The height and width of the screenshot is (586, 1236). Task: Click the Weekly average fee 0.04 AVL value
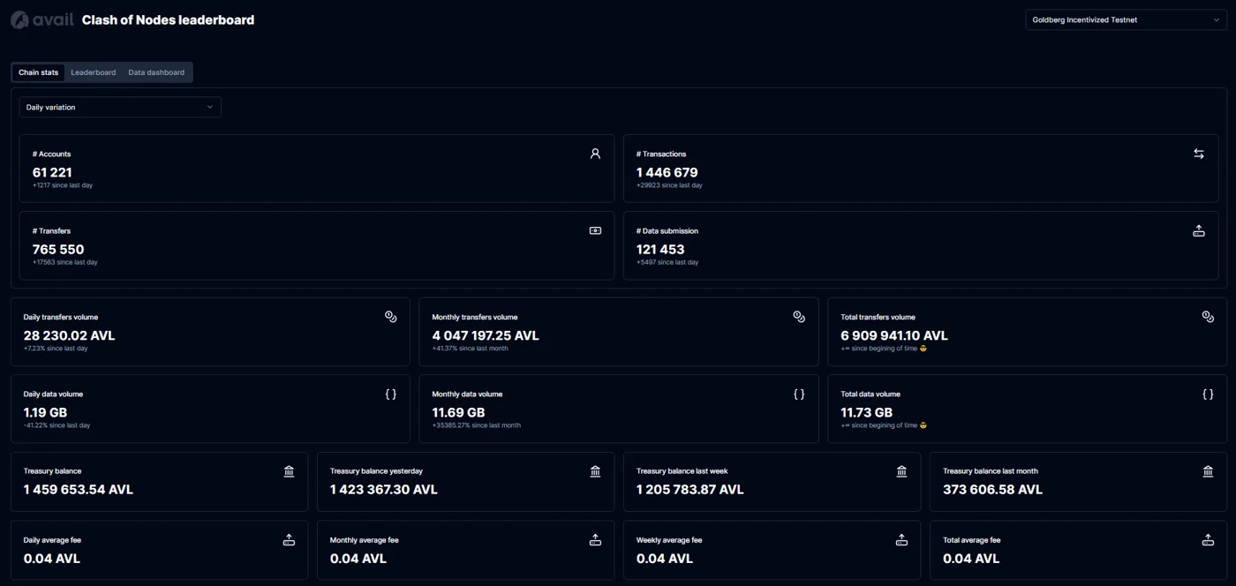[665, 559]
